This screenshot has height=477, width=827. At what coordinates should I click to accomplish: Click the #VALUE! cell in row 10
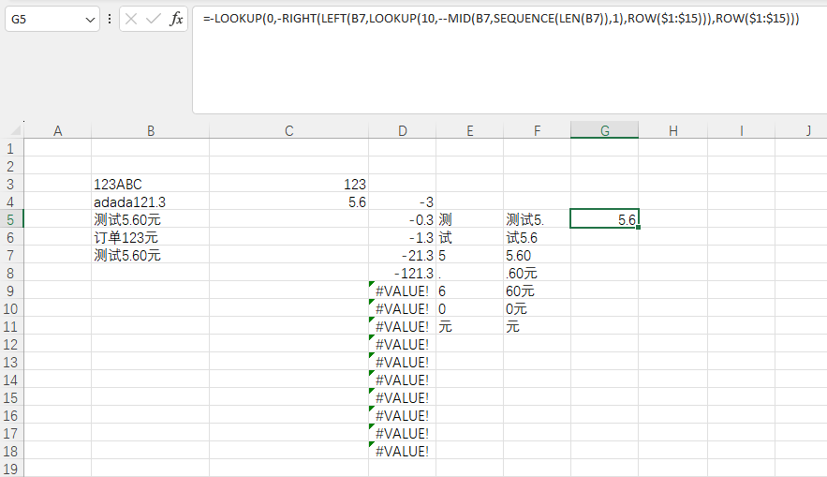403,308
